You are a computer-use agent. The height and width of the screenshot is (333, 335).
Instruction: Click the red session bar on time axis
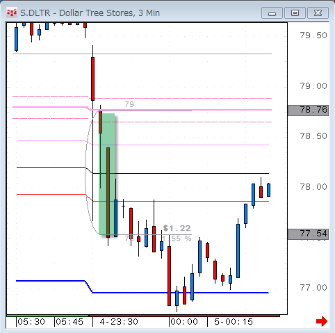(x=184, y=316)
